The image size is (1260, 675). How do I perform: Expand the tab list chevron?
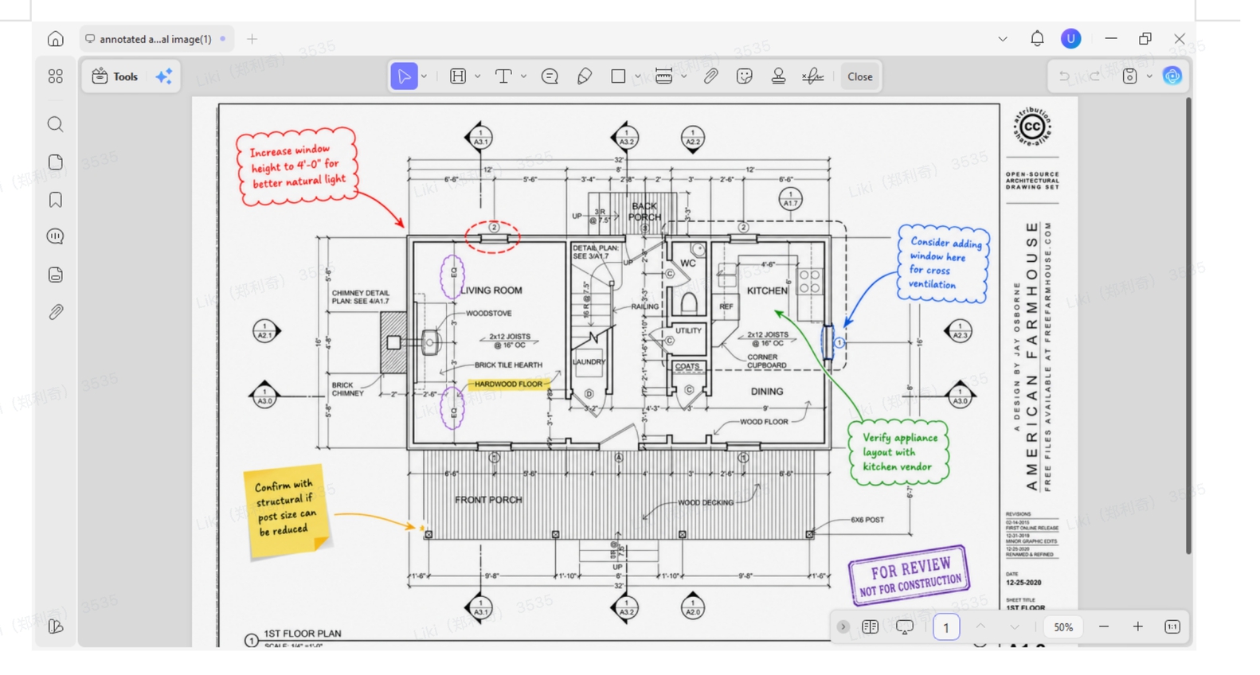[1003, 38]
